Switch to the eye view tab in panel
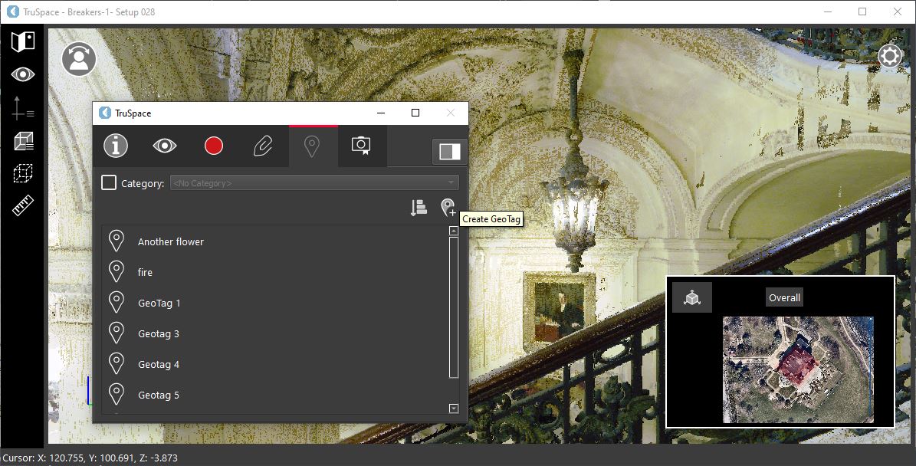 165,146
